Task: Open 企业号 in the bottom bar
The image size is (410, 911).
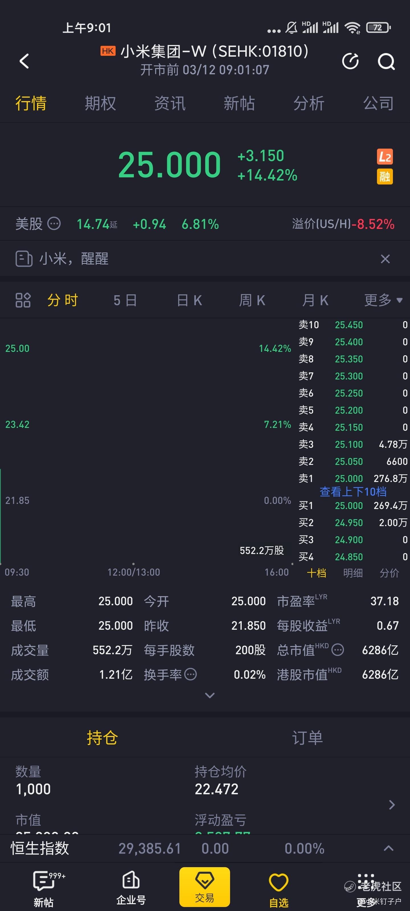Action: 131,888
